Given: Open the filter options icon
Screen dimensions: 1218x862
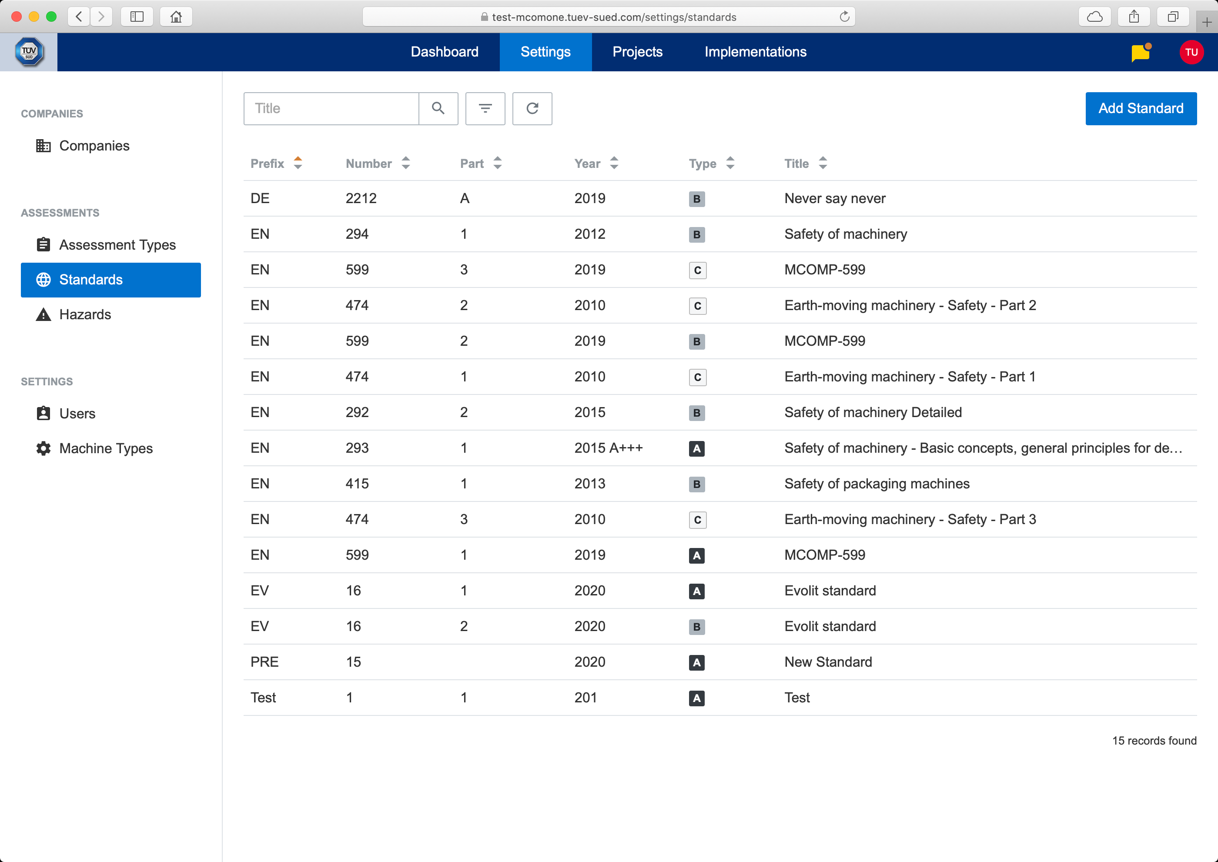Looking at the screenshot, I should click(x=485, y=108).
